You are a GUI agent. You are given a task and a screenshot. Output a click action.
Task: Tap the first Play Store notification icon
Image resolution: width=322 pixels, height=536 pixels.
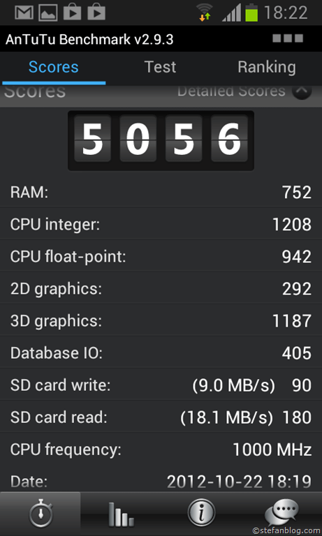(72, 12)
